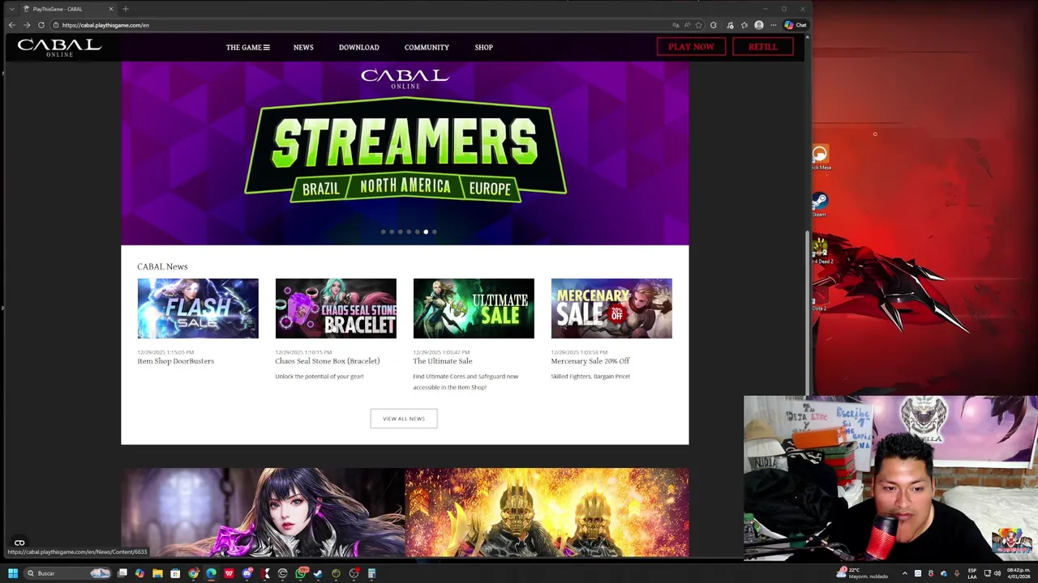1038x583 pixels.
Task: Open Steam from the taskbar
Action: [317, 573]
